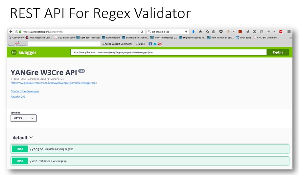The width and height of the screenshot is (299, 175).
Task: Click the Twitter icon in Cisco toolbar
Action: coord(155,44)
